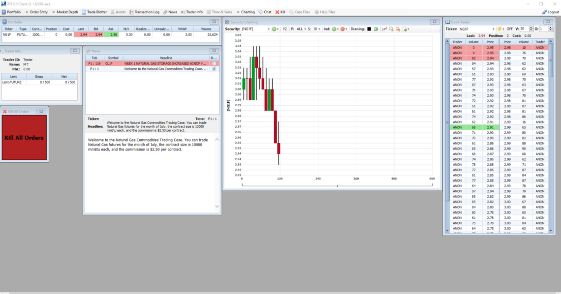Click Logout in top right
561x294 pixels.
(x=550, y=12)
